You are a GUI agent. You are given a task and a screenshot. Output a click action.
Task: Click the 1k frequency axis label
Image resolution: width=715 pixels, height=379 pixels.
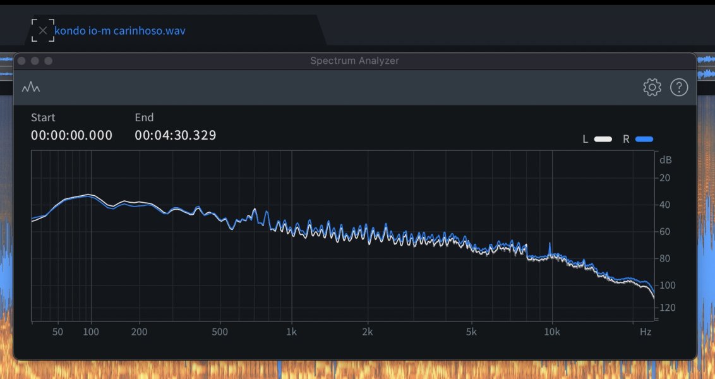[291, 332]
